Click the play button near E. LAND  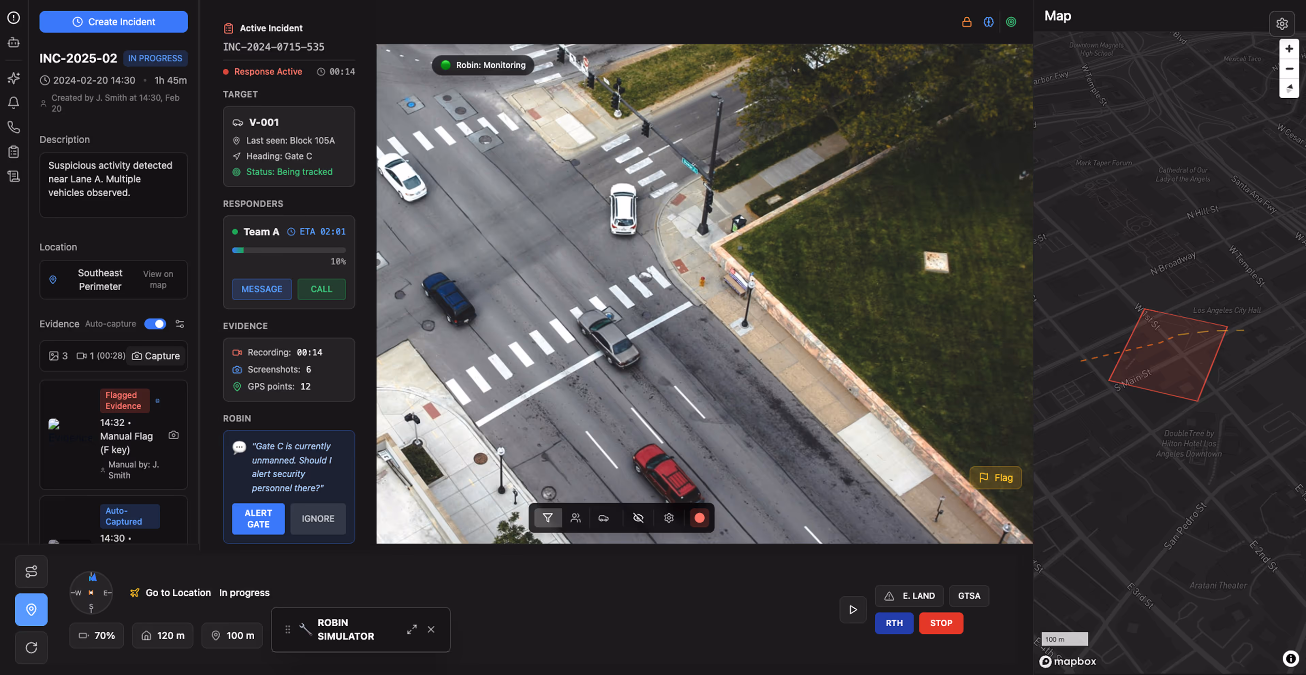853,610
